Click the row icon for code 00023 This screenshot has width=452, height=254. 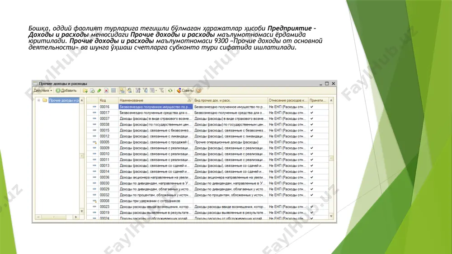94,207
